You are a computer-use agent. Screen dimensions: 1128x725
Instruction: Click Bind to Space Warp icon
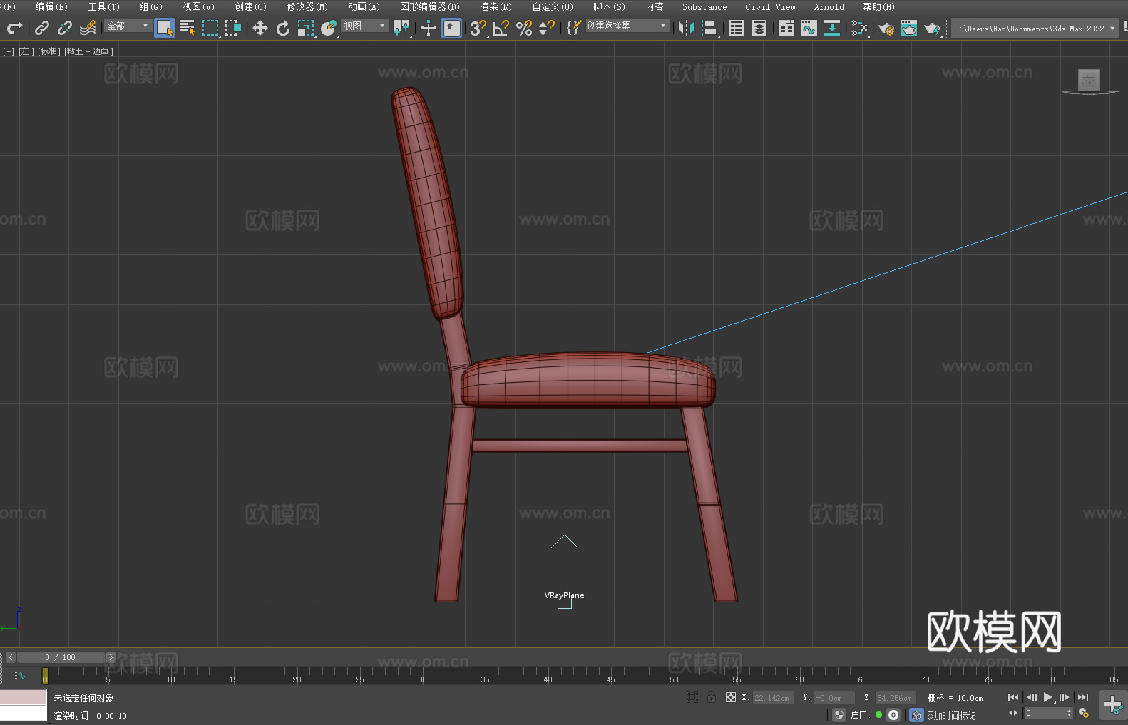(88, 28)
